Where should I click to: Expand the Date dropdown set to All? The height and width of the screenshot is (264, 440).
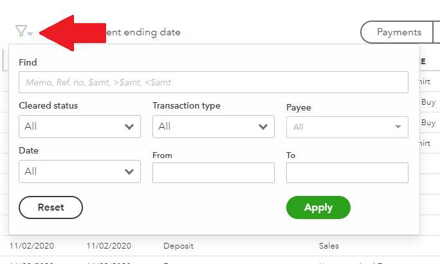(80, 172)
